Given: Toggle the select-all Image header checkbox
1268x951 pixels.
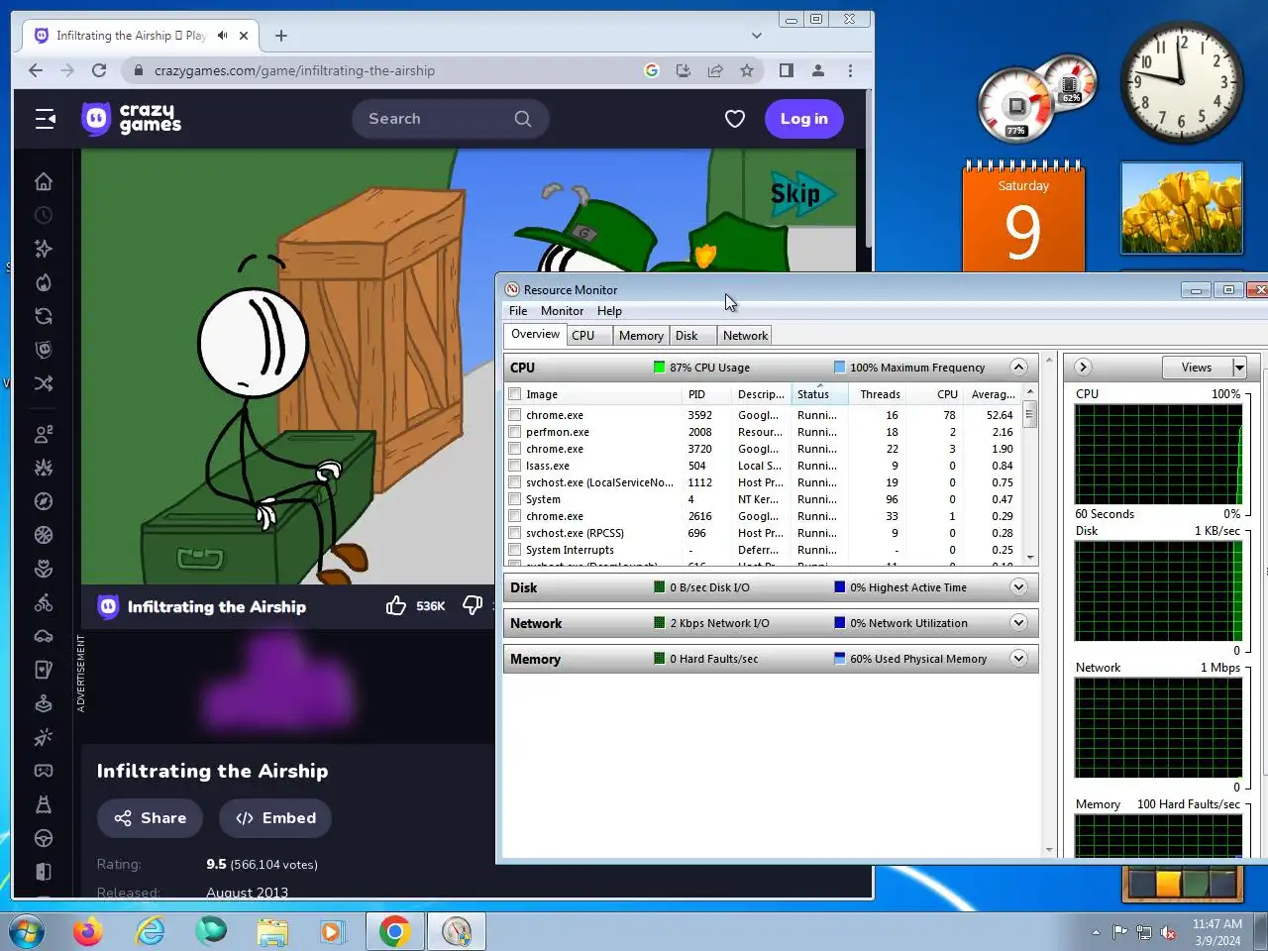Looking at the screenshot, I should [515, 394].
